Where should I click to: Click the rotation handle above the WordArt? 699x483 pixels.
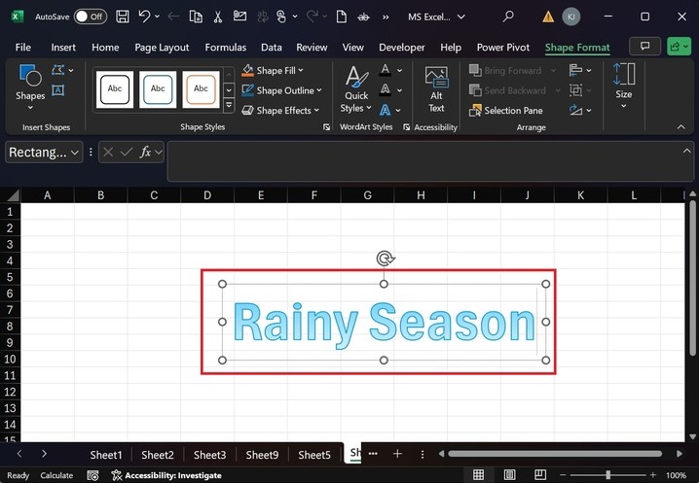pos(385,259)
